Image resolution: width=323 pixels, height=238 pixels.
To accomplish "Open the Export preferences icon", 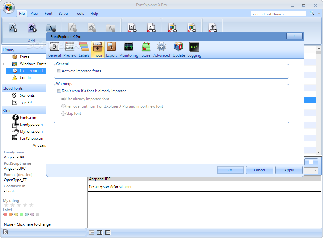I will click(111, 49).
